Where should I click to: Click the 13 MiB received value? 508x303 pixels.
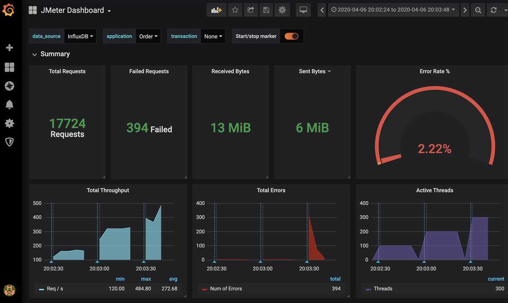(x=231, y=128)
